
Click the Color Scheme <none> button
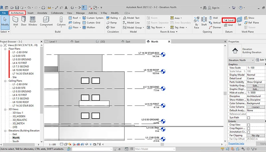[256, 107]
